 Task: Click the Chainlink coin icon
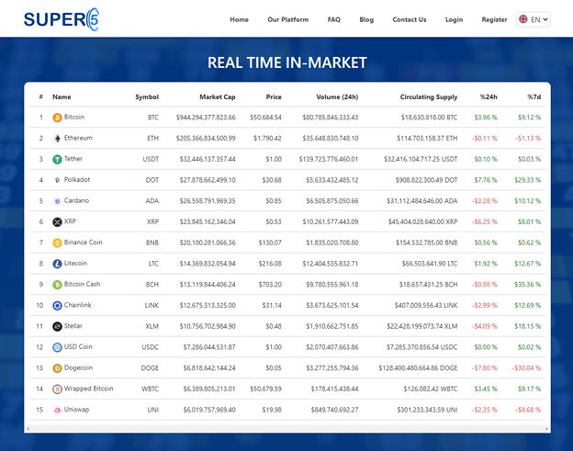click(57, 305)
